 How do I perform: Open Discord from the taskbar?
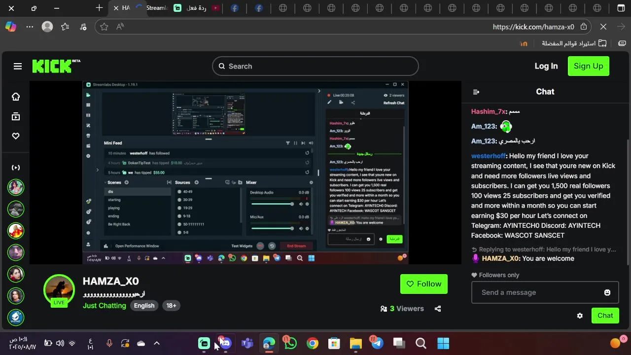point(225,343)
